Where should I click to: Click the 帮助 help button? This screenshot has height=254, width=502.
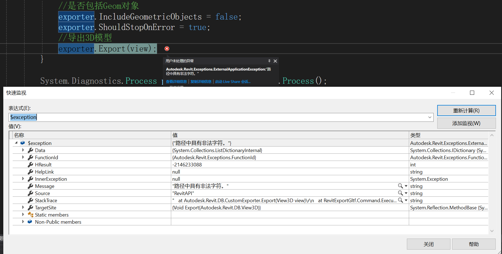[x=474, y=244]
